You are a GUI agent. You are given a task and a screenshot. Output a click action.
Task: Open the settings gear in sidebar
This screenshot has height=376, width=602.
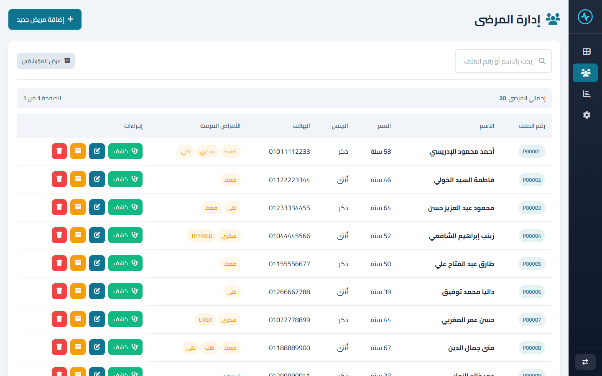pyautogui.click(x=587, y=115)
